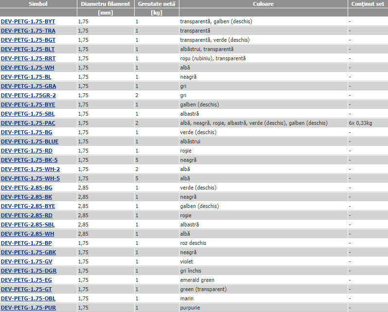The height and width of the screenshot is (312, 388).
Task: Open the DEV-PETG-1.75-TRA product link
Action: (28, 31)
